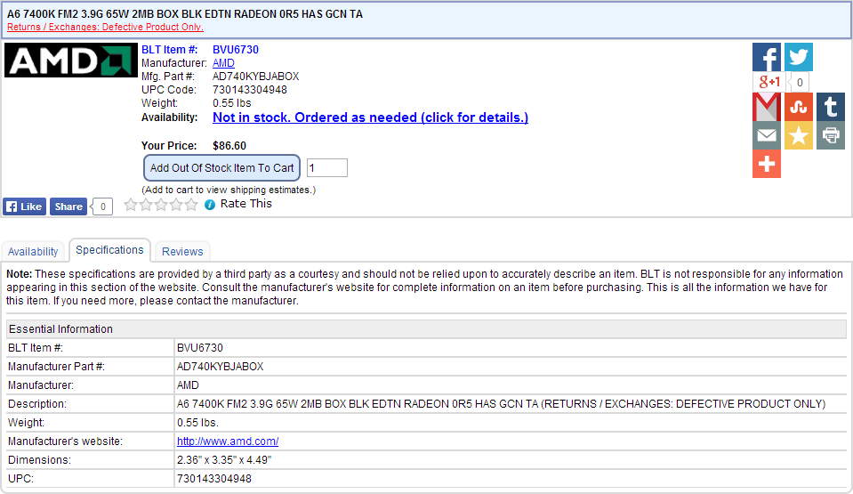
Task: Open the AMD manufacturer link
Action: point(223,63)
